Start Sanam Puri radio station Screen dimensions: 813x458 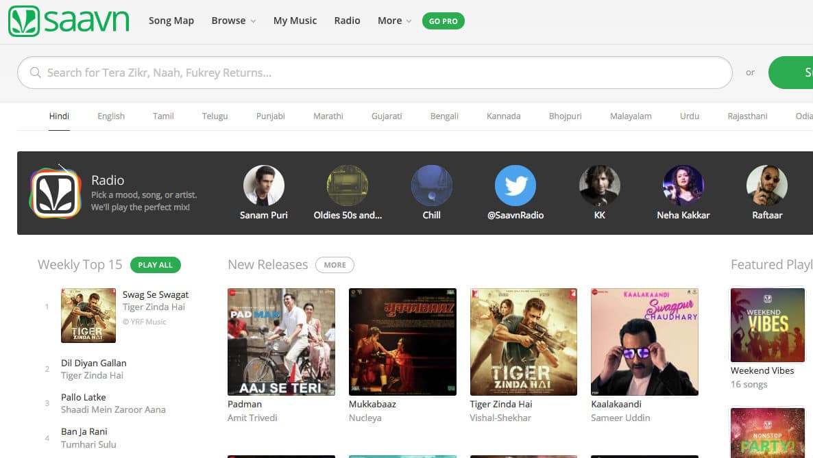[x=263, y=186]
